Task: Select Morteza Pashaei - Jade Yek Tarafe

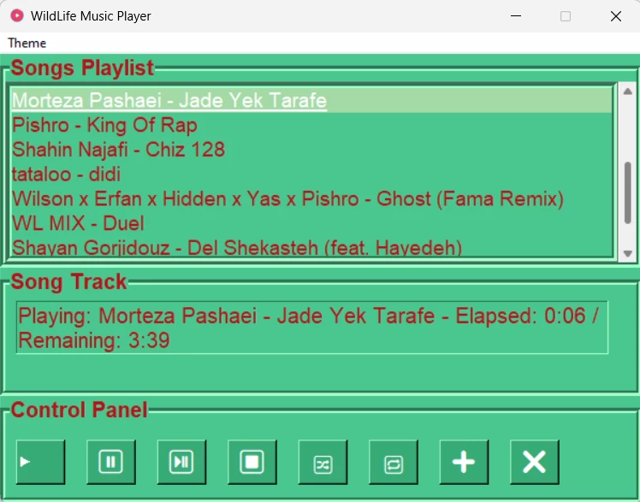Action: point(169,101)
